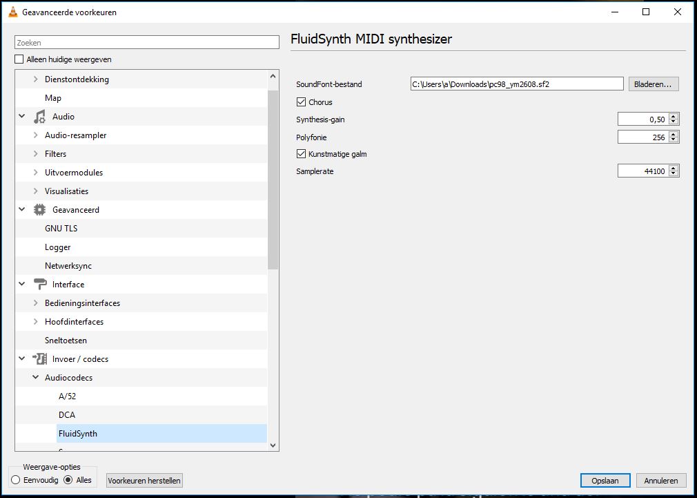
Task: Click Voorkeuren herstellen button
Action: tap(144, 481)
